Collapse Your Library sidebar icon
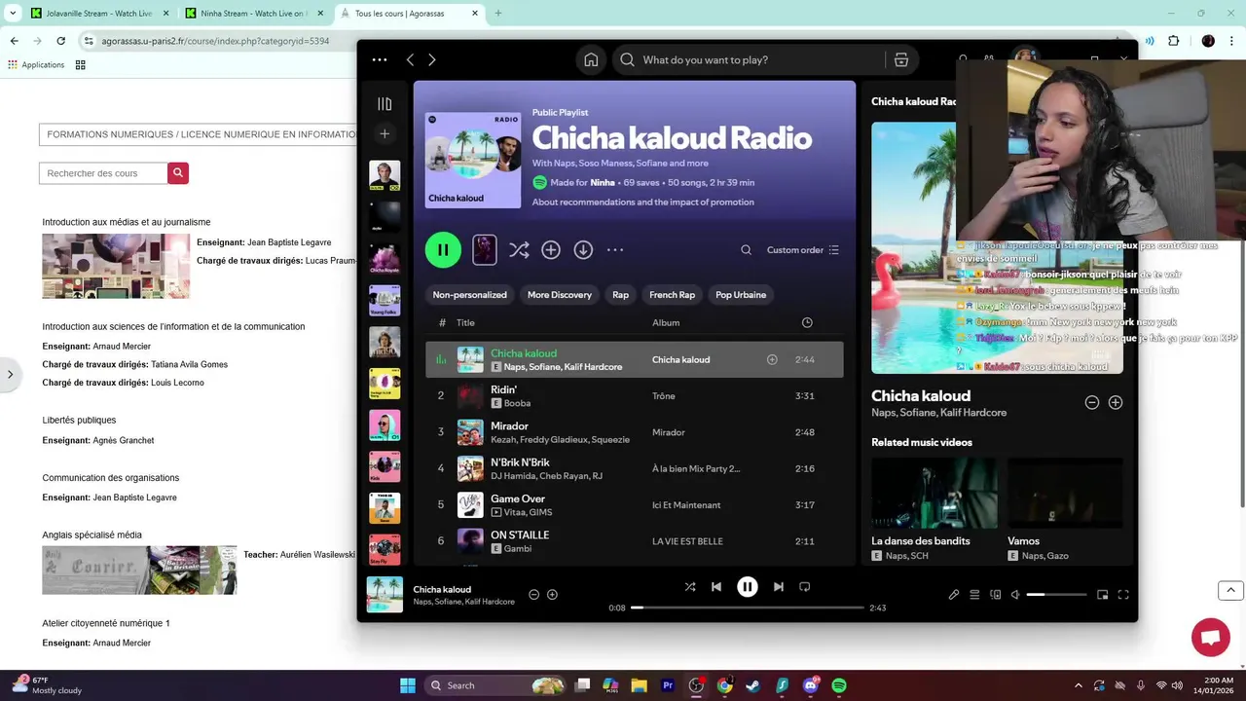1246x701 pixels. 385,103
